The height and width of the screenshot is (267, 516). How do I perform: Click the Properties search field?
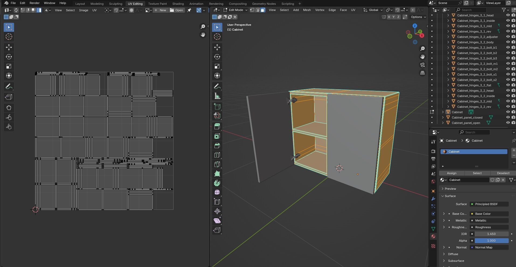pos(474,132)
